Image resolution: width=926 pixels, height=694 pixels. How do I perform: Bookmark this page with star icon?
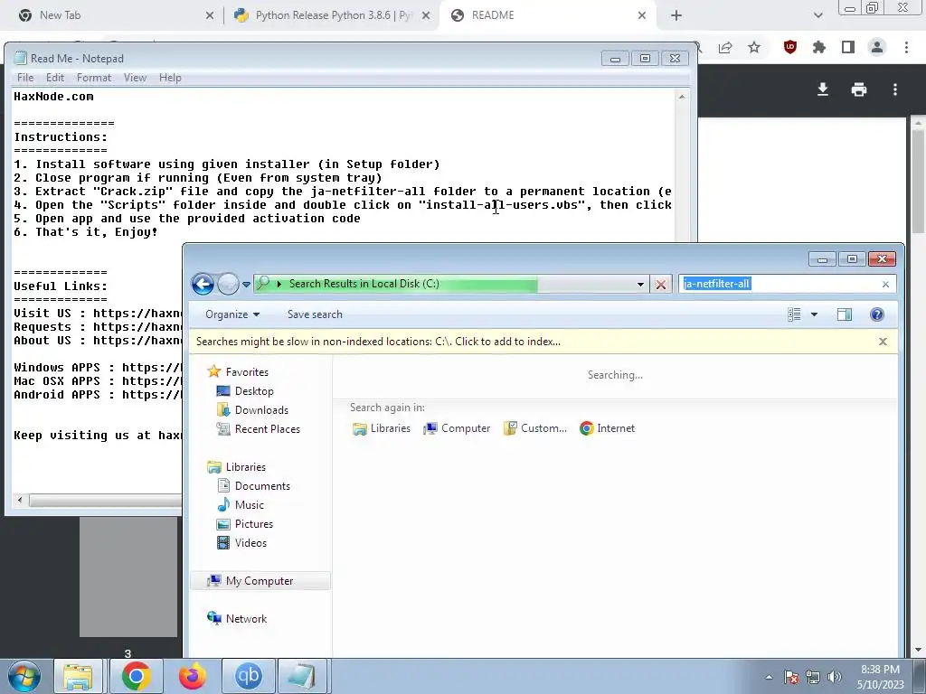(x=754, y=48)
